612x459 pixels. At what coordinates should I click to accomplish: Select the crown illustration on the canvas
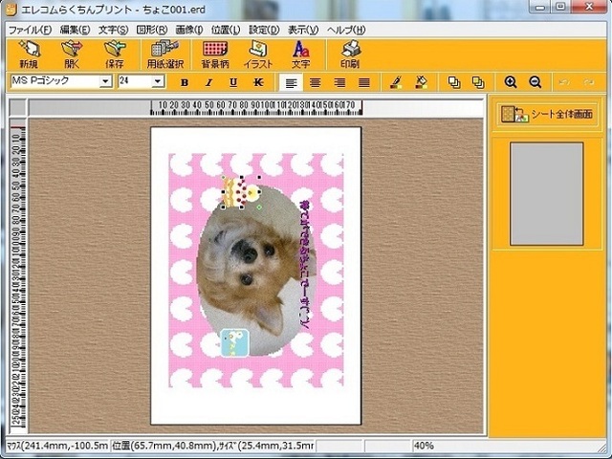click(241, 192)
